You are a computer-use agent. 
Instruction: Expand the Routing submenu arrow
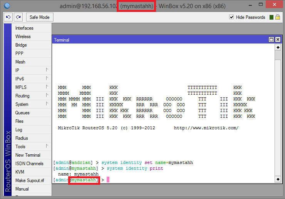pyautogui.click(x=47, y=95)
